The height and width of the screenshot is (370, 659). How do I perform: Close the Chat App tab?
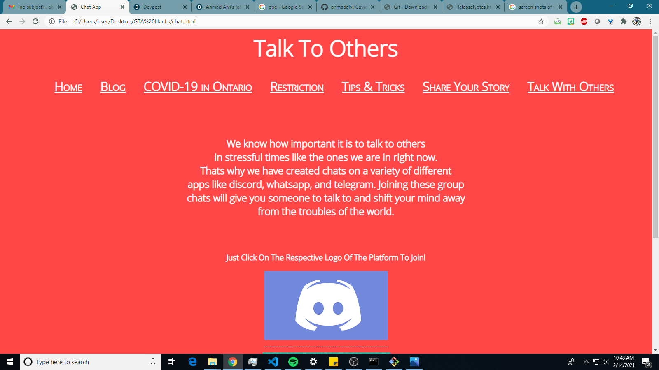(x=122, y=7)
